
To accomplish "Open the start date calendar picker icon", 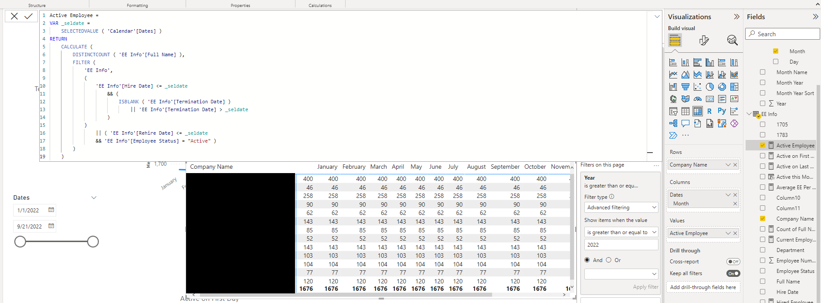I will [51, 210].
